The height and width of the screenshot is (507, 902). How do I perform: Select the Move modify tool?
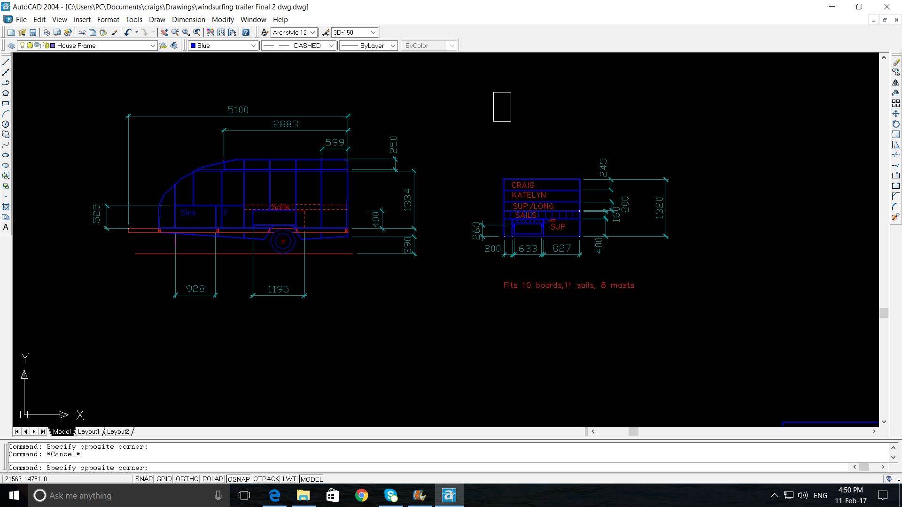coord(896,114)
